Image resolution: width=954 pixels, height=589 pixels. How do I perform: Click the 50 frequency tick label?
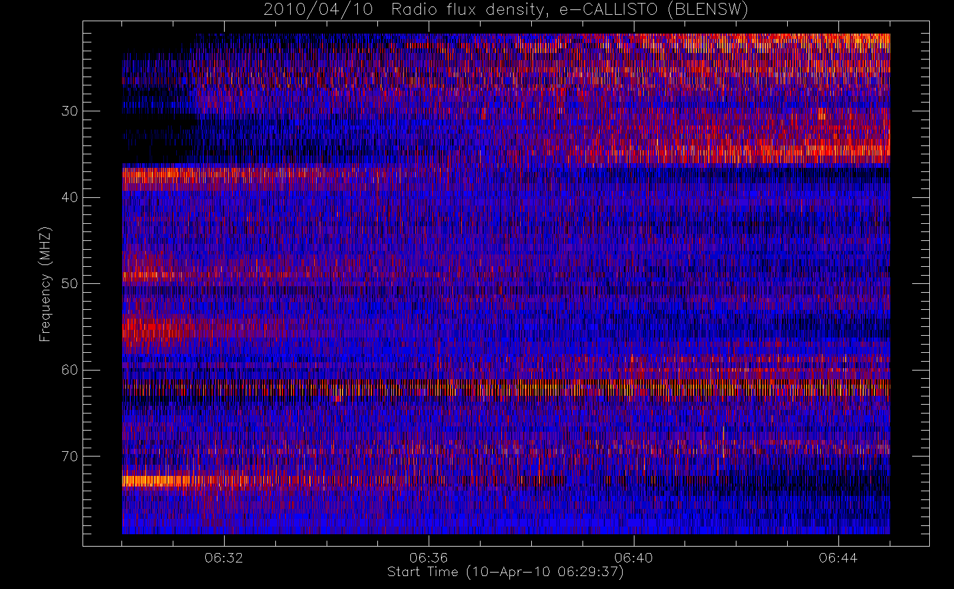(x=70, y=284)
